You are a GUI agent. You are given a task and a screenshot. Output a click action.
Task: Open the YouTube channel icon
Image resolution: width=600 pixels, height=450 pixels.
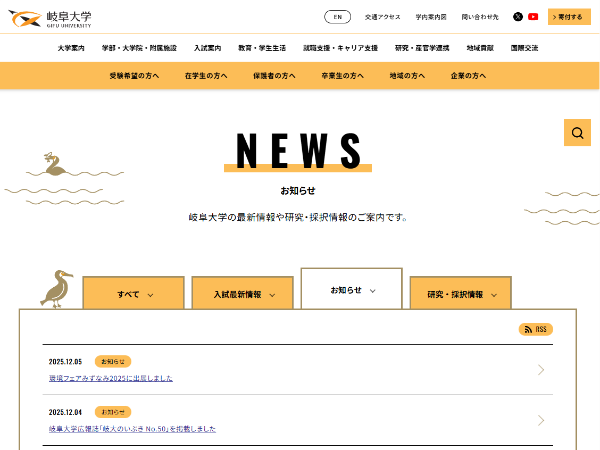(x=533, y=17)
